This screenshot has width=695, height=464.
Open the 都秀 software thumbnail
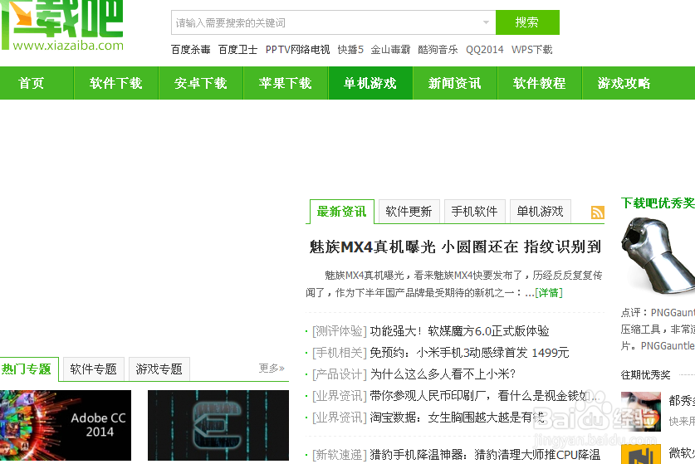coord(640,411)
